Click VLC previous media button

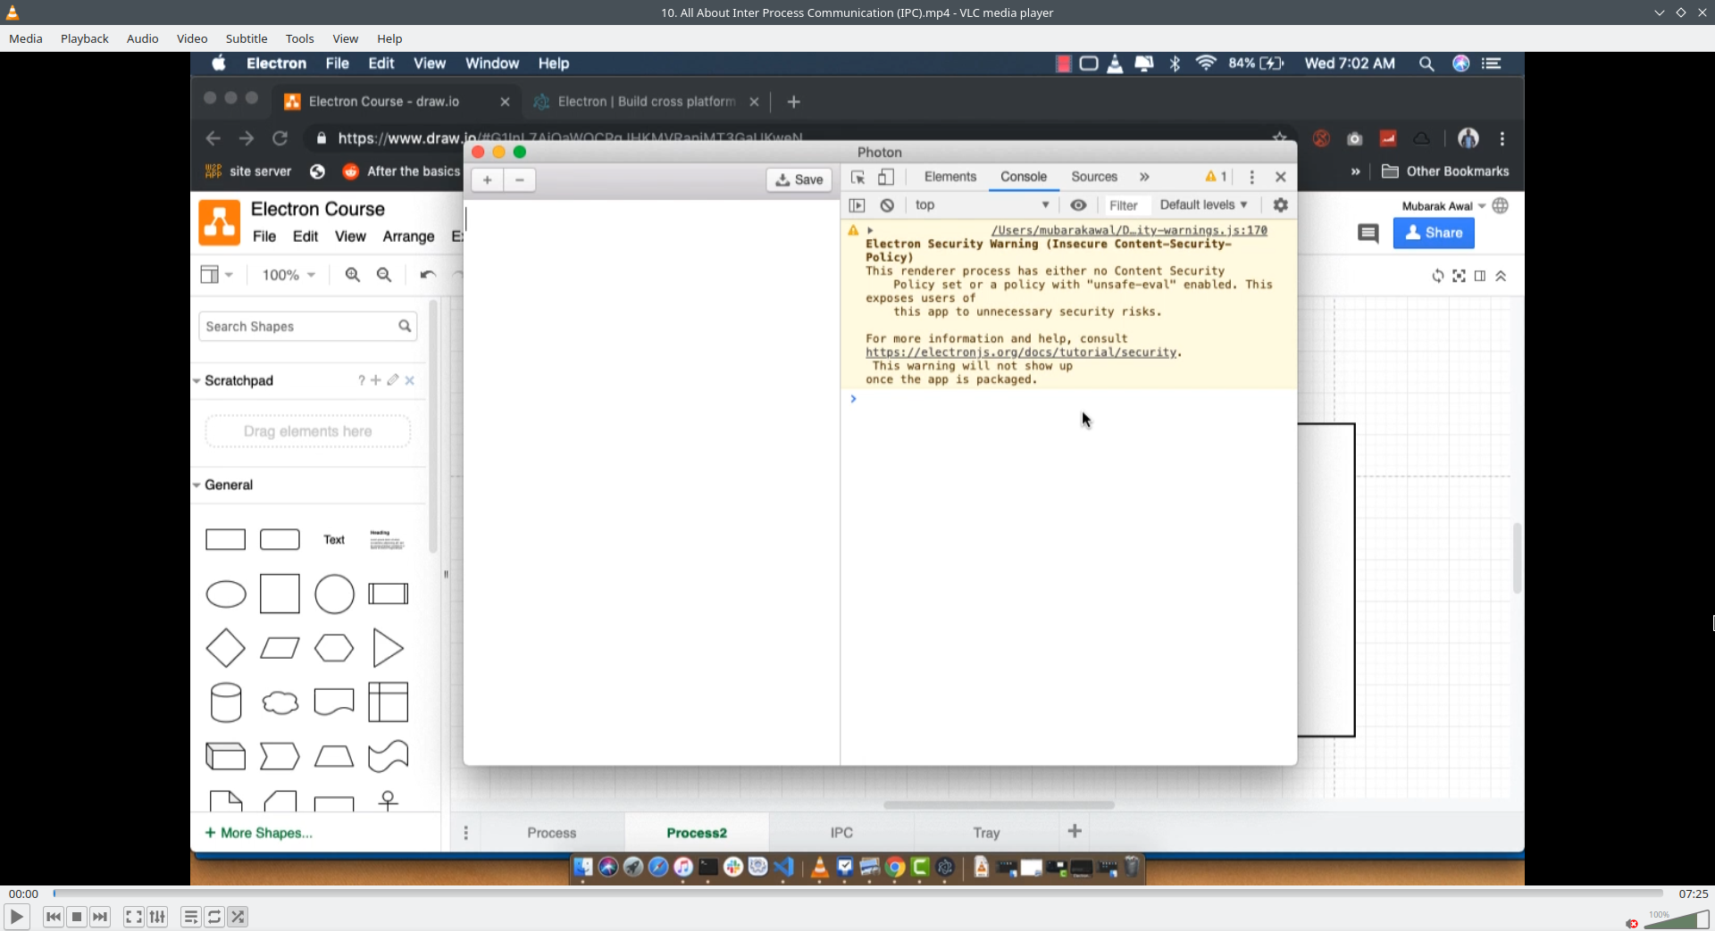[x=54, y=917]
